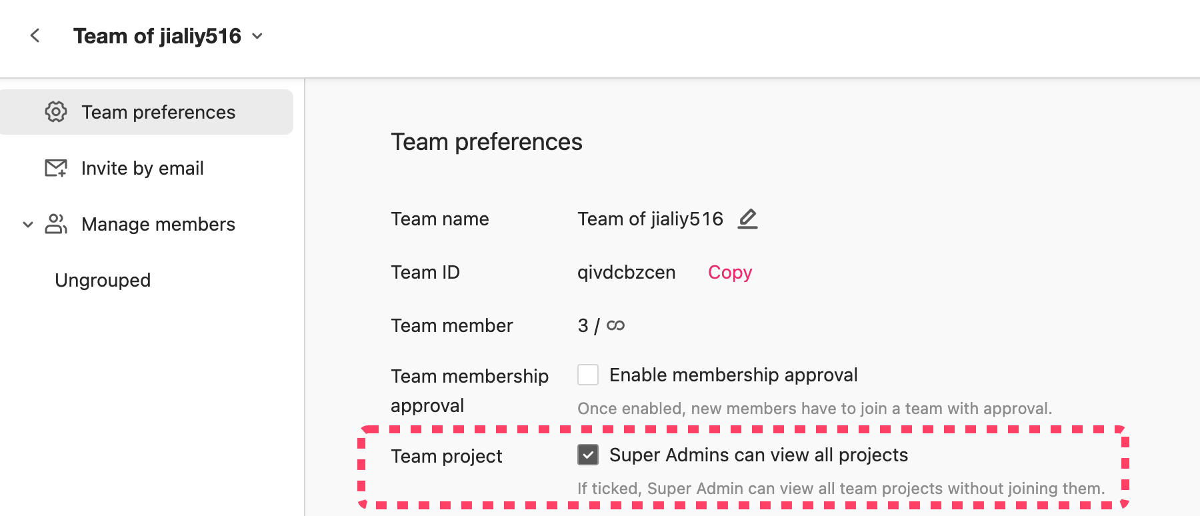The width and height of the screenshot is (1200, 516).
Task: Open the Invite by email section
Action: pyautogui.click(x=143, y=168)
